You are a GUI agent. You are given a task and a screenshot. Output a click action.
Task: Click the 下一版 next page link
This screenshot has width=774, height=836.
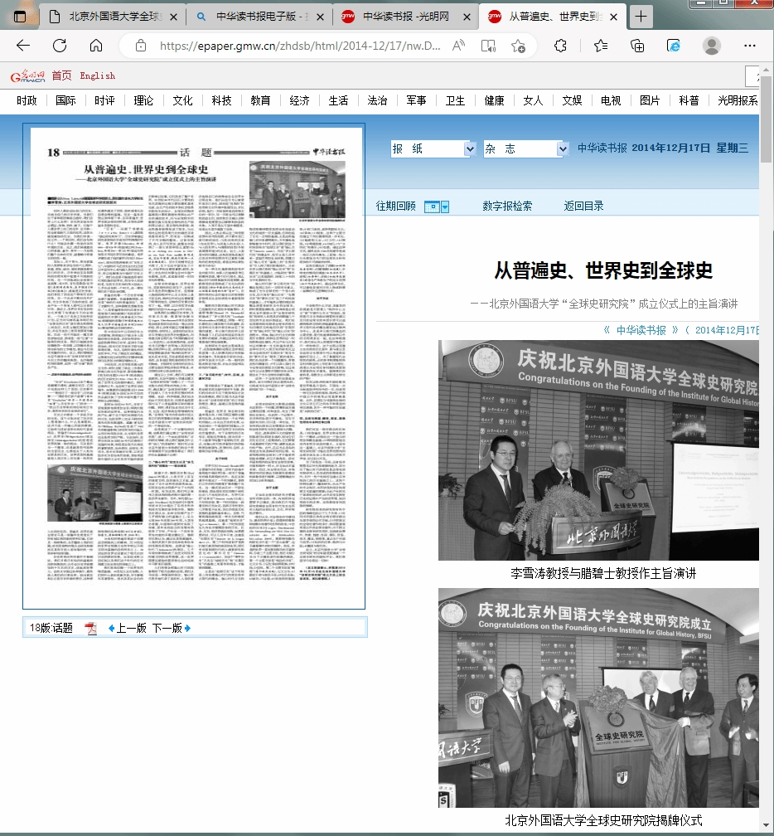[x=170, y=628]
